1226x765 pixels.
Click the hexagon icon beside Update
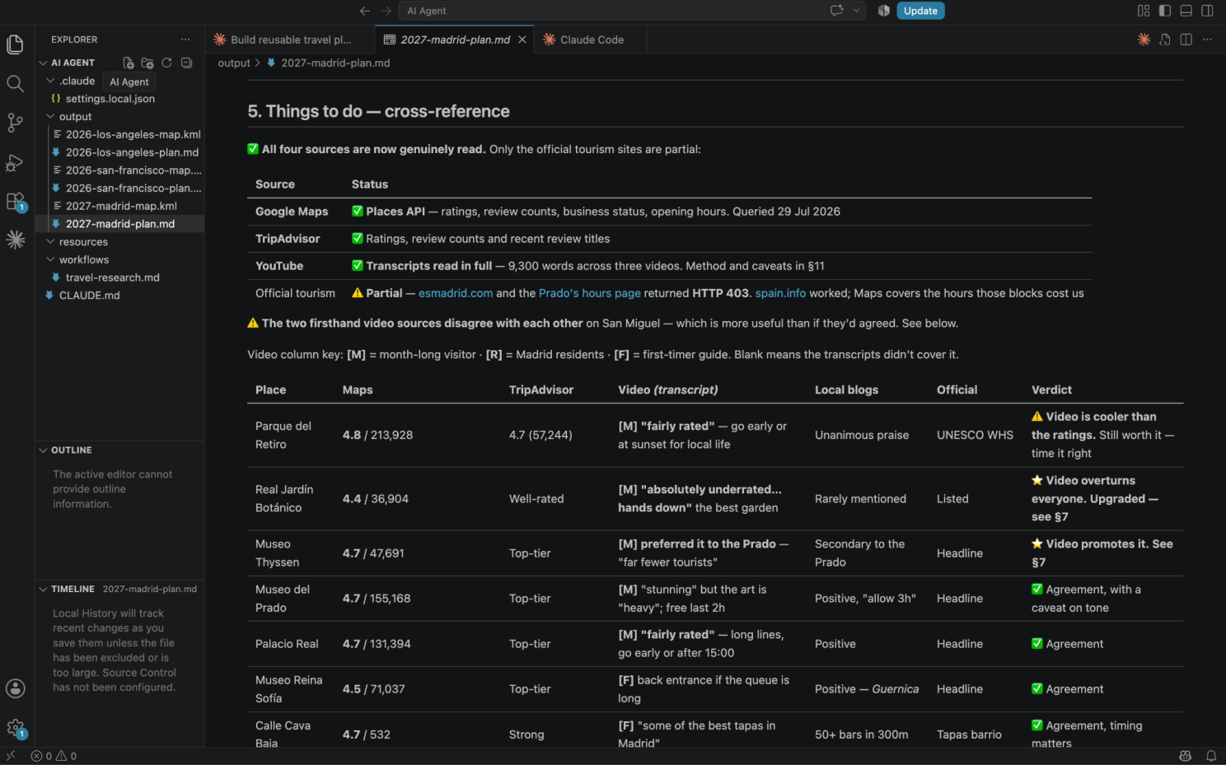tap(883, 11)
